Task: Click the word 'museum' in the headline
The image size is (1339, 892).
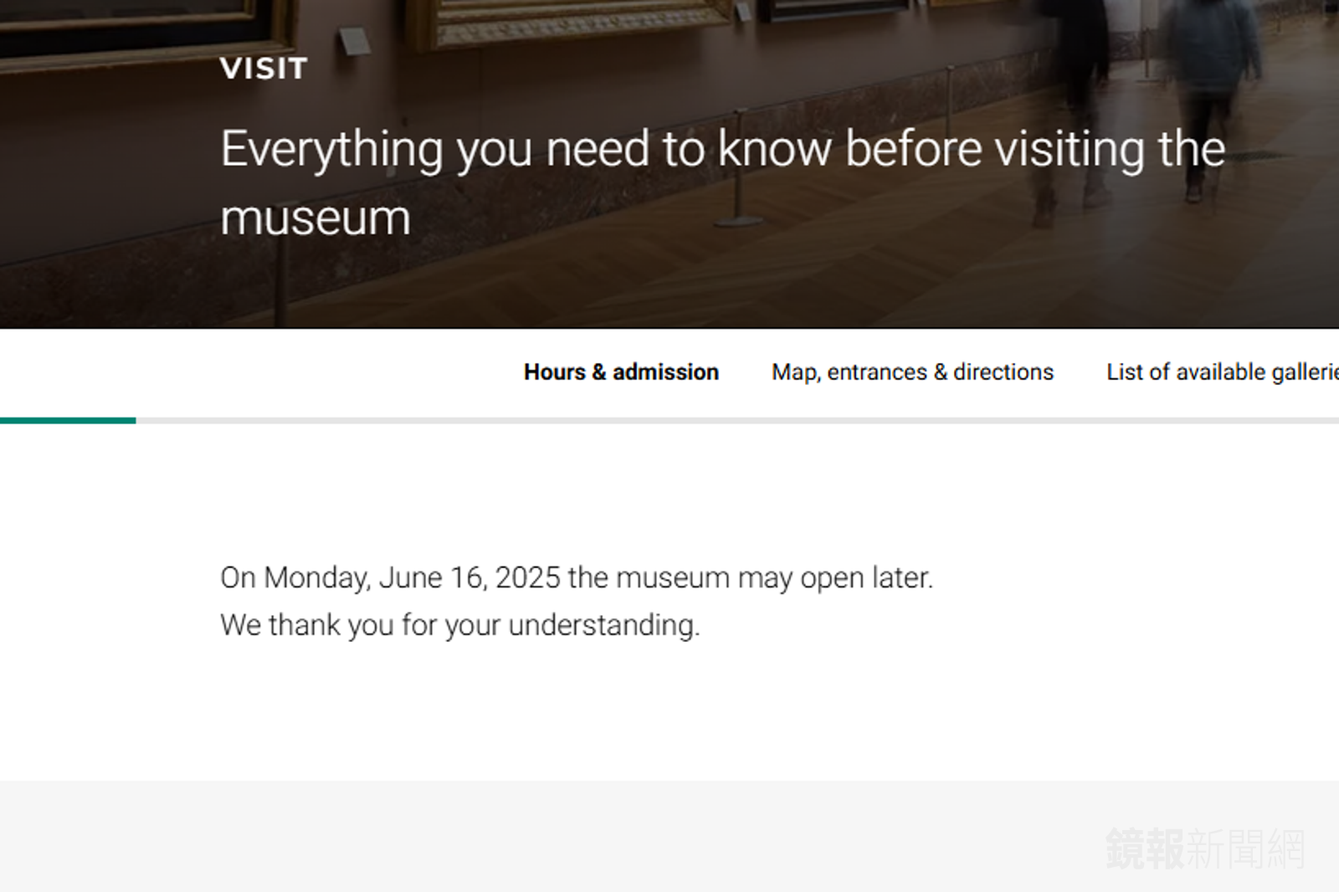Action: (316, 219)
